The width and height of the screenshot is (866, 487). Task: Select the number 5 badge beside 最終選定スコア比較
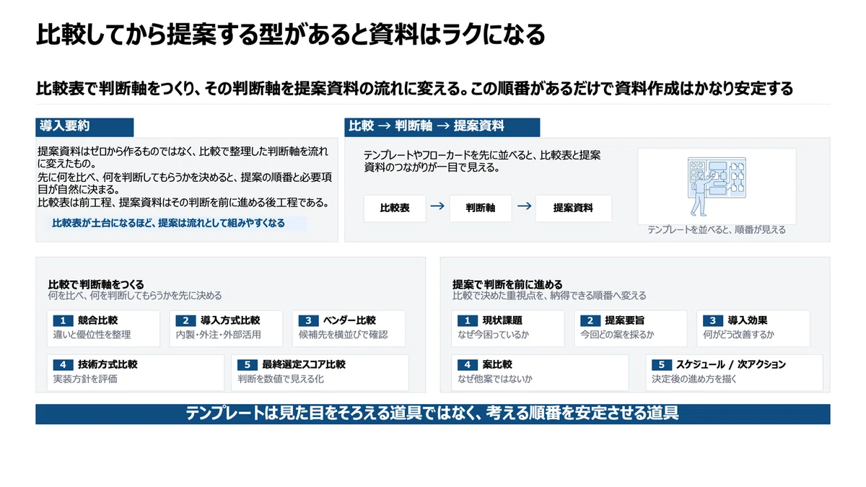click(248, 365)
